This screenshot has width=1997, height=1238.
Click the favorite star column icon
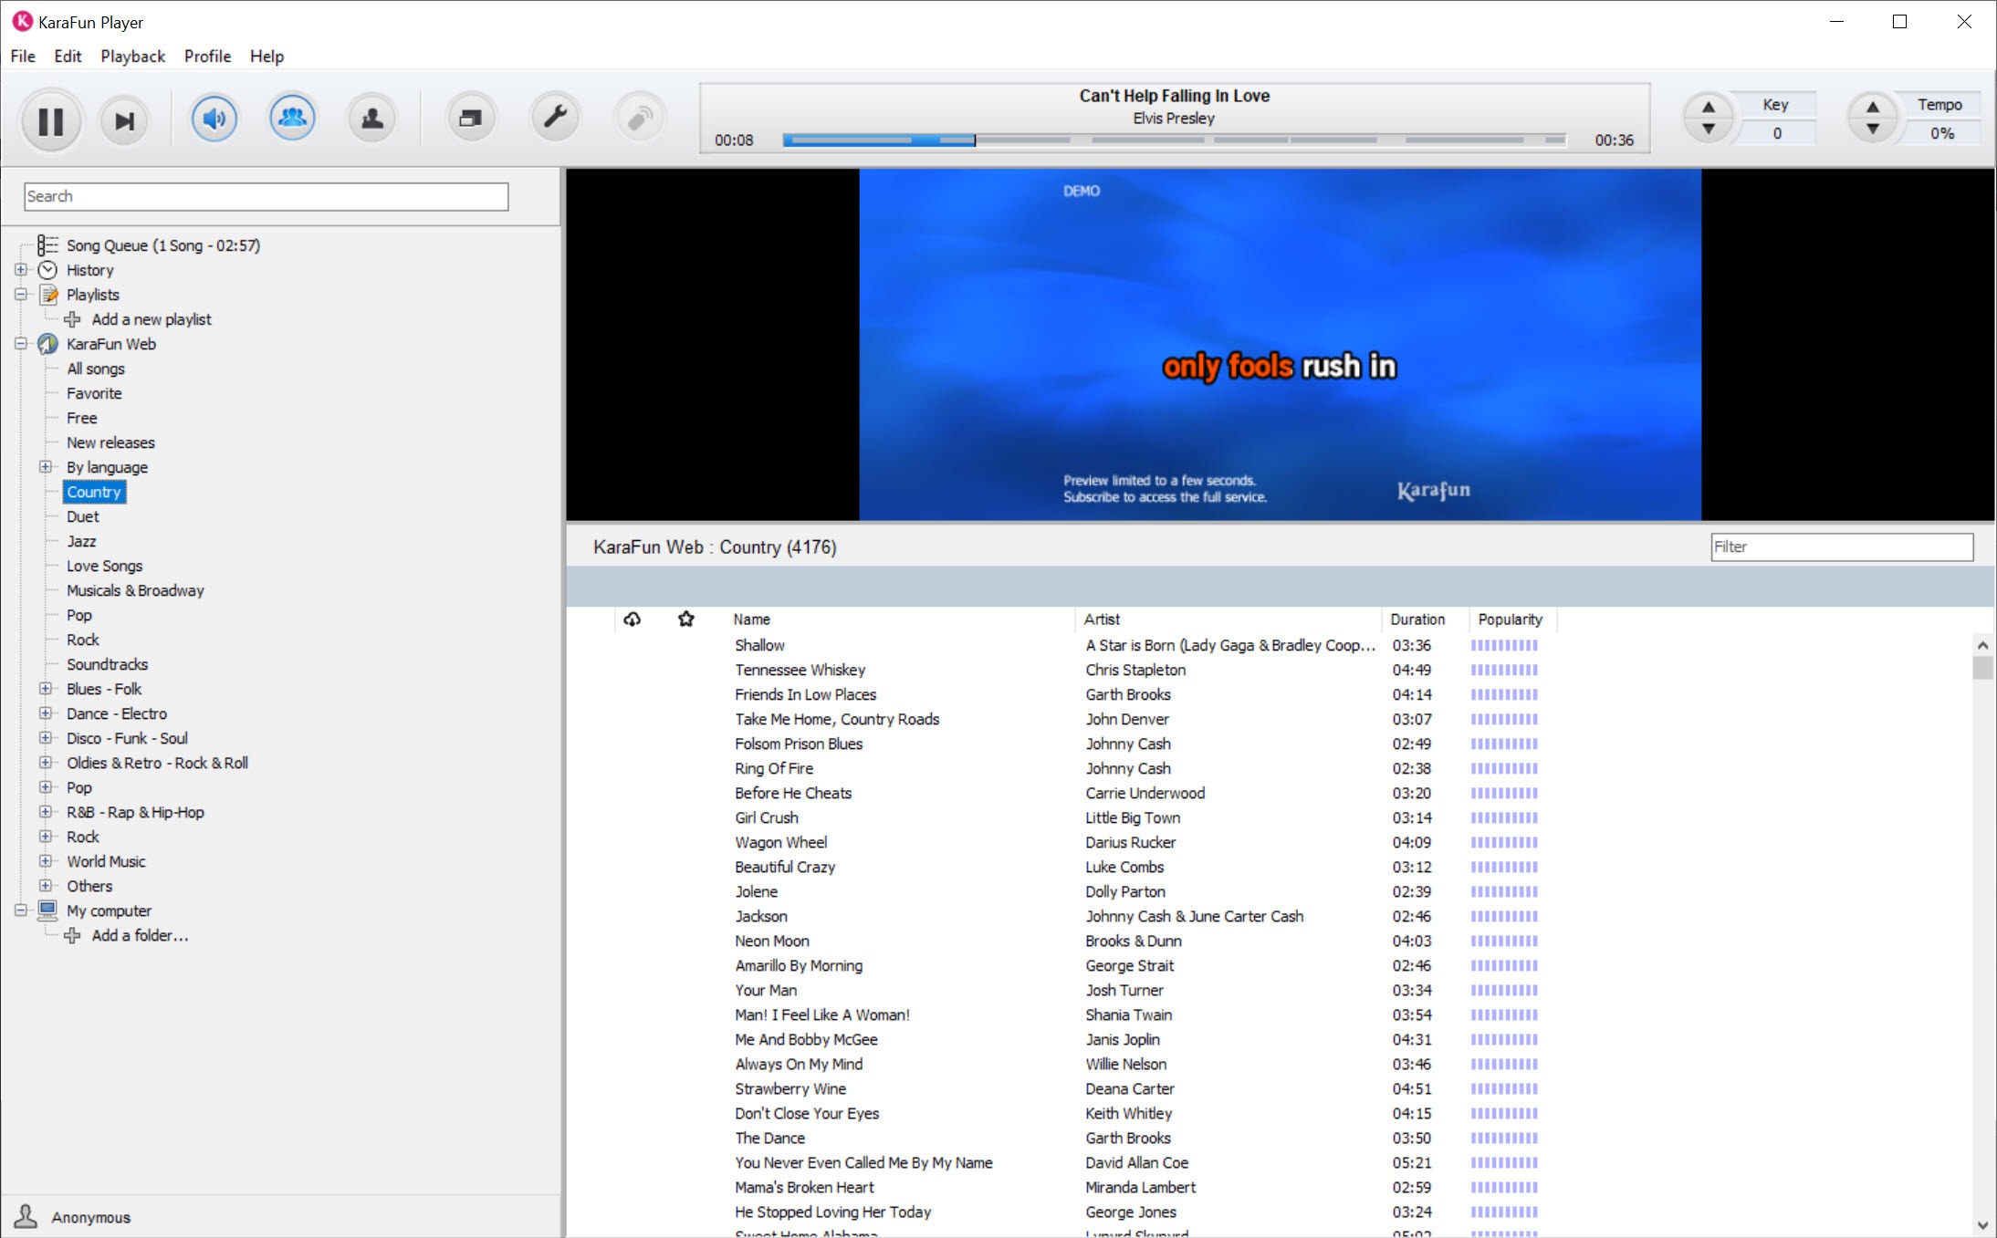686,619
